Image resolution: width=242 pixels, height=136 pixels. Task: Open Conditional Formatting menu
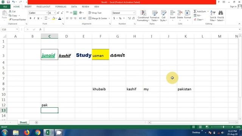143,16
